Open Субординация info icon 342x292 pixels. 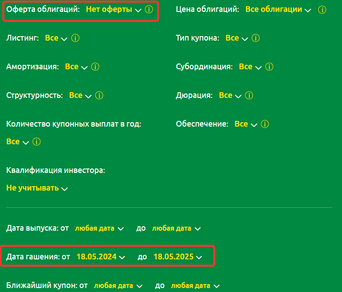pyautogui.click(x=269, y=67)
